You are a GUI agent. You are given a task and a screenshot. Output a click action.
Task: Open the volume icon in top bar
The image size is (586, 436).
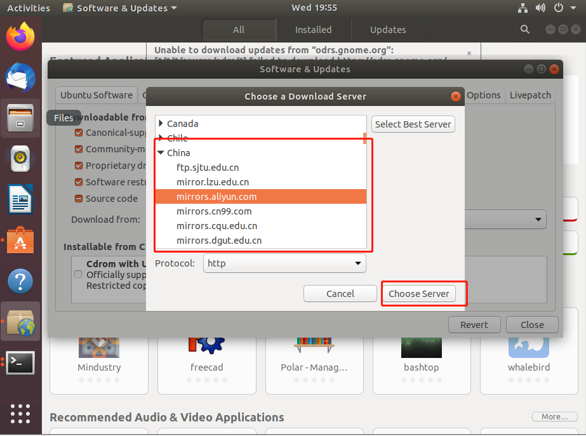tap(540, 8)
